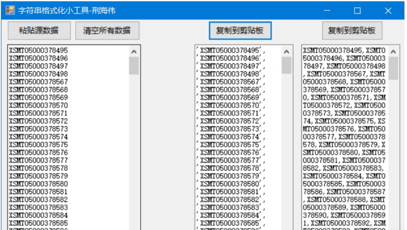
Task: Click quoted 'XSMT05000378574', in middle list
Action: coord(231,137)
